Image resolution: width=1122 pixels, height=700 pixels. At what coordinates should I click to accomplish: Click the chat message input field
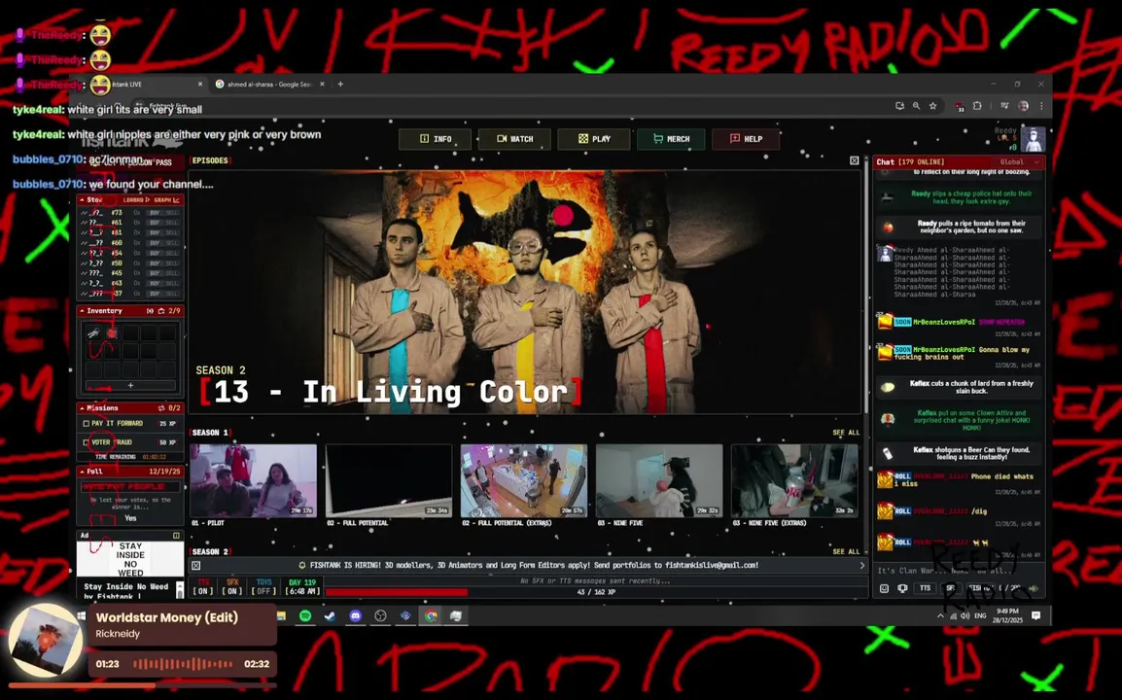pos(957,571)
